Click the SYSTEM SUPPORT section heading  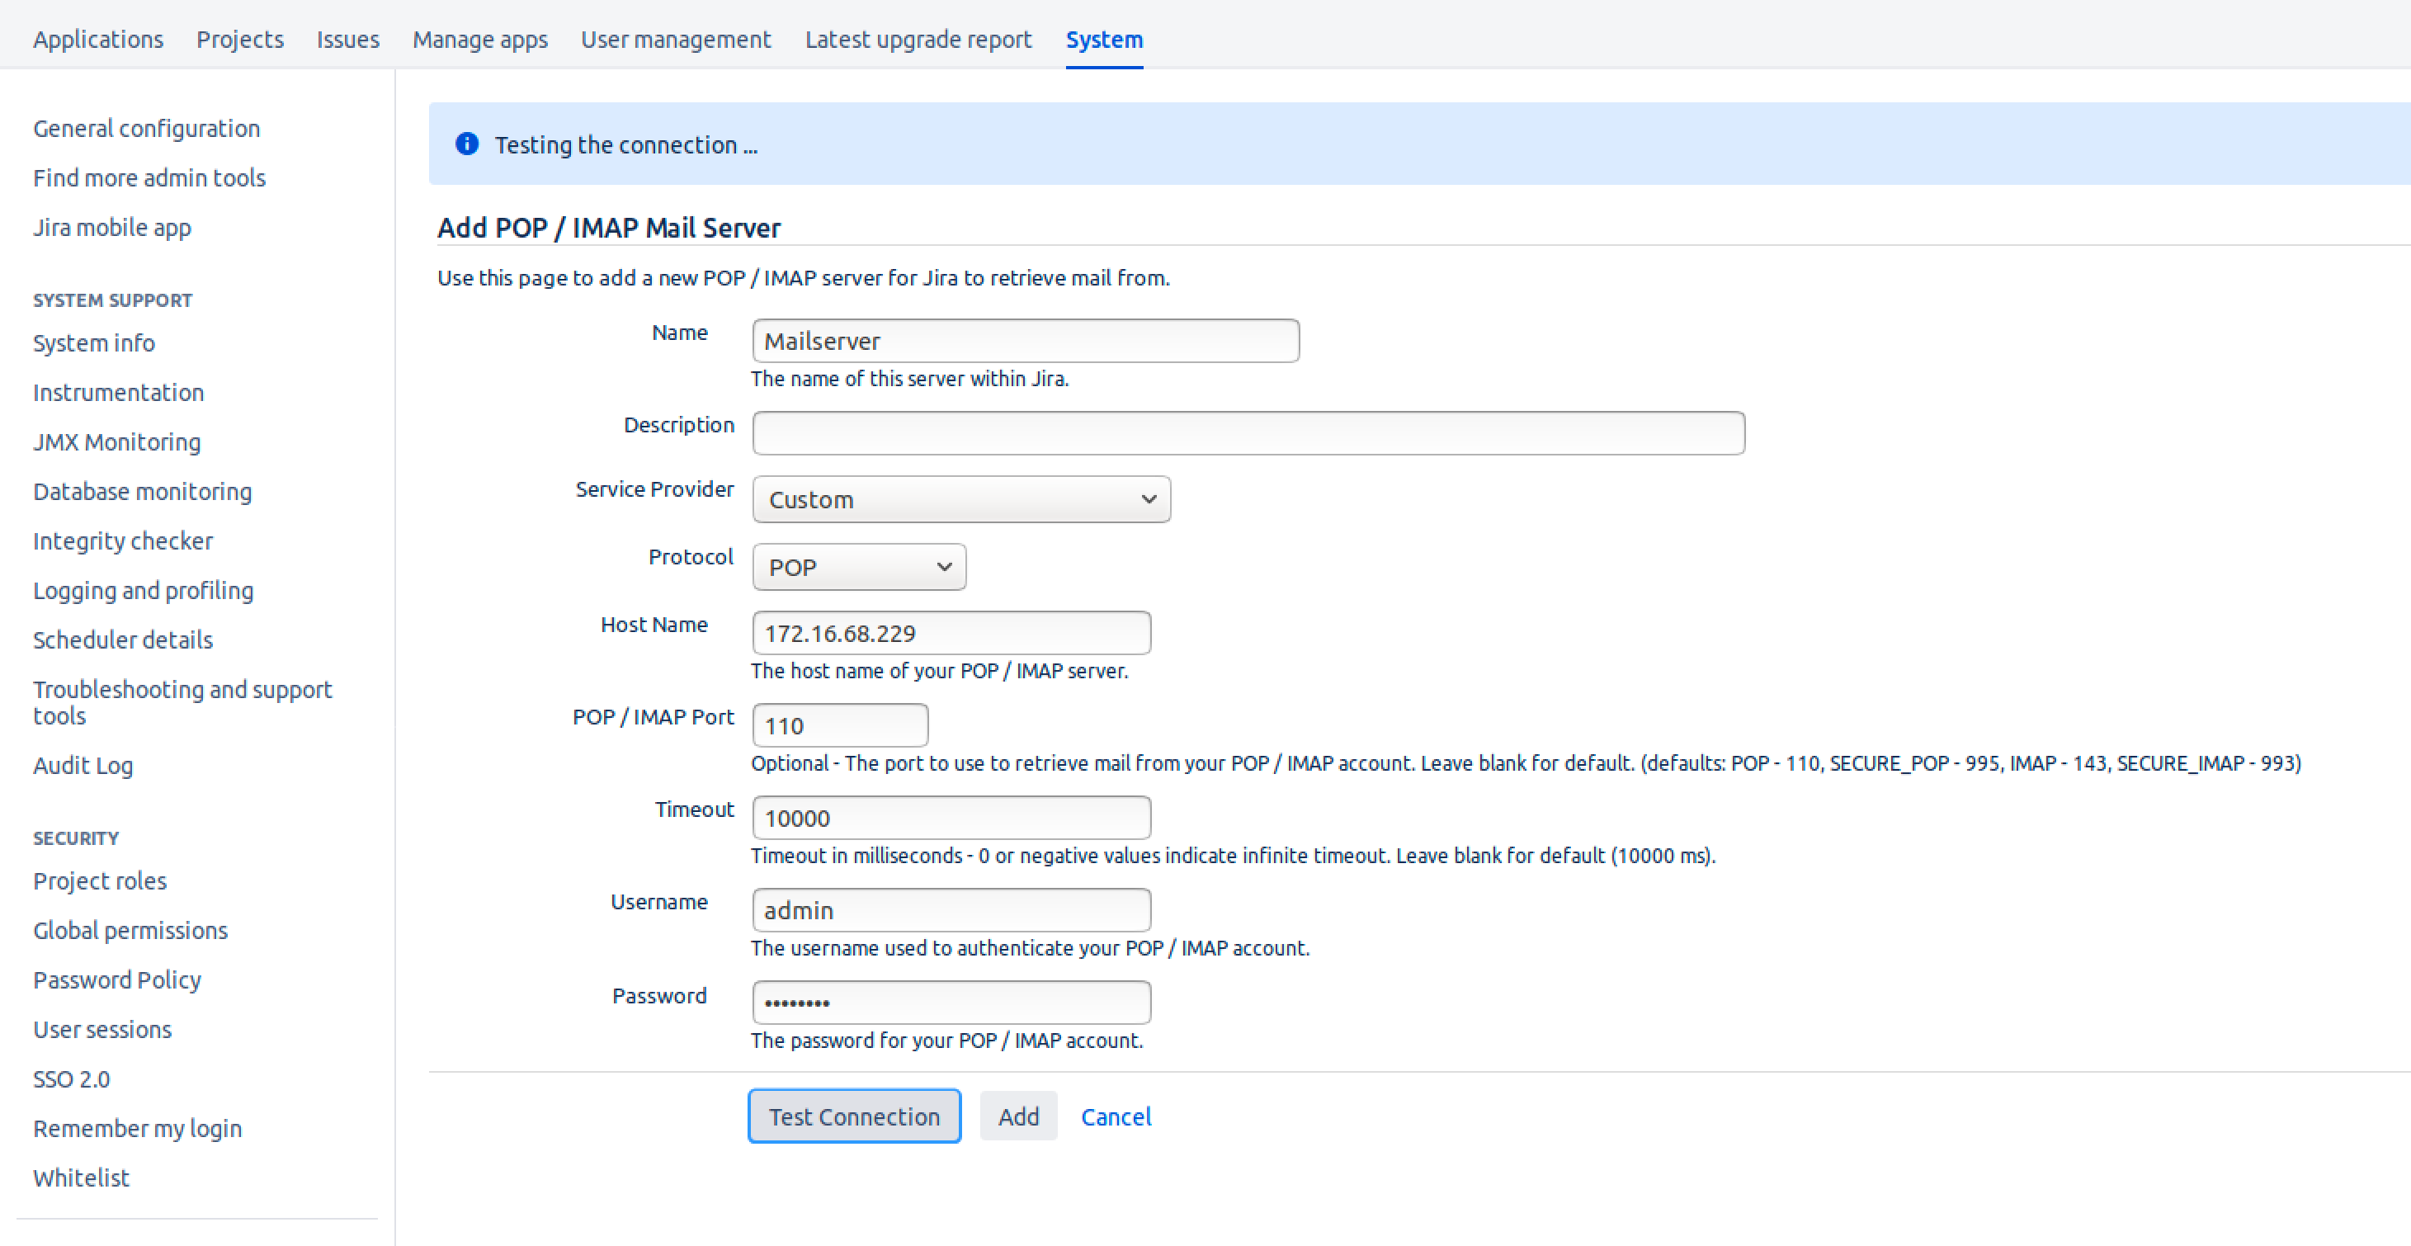coord(112,300)
